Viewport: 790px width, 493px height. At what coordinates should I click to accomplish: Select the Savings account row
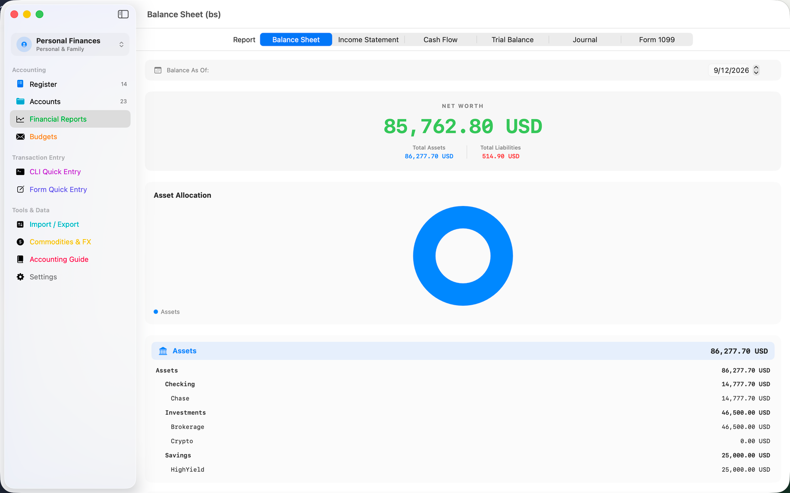[463, 456]
